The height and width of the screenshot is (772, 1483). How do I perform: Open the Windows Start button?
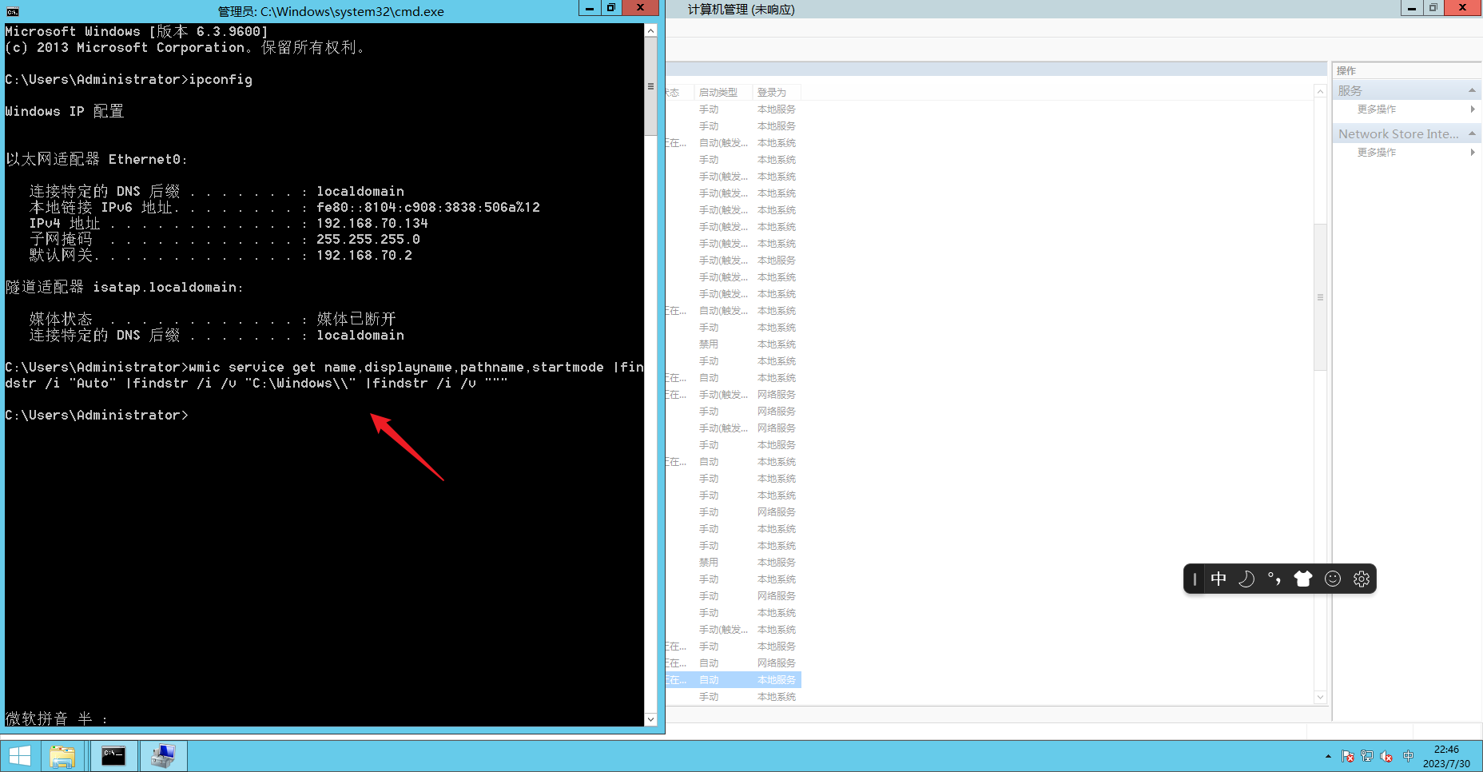[20, 755]
